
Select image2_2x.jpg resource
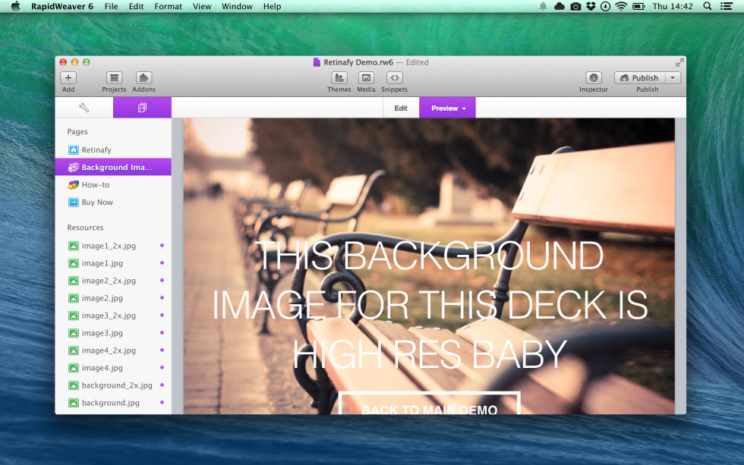click(x=113, y=281)
